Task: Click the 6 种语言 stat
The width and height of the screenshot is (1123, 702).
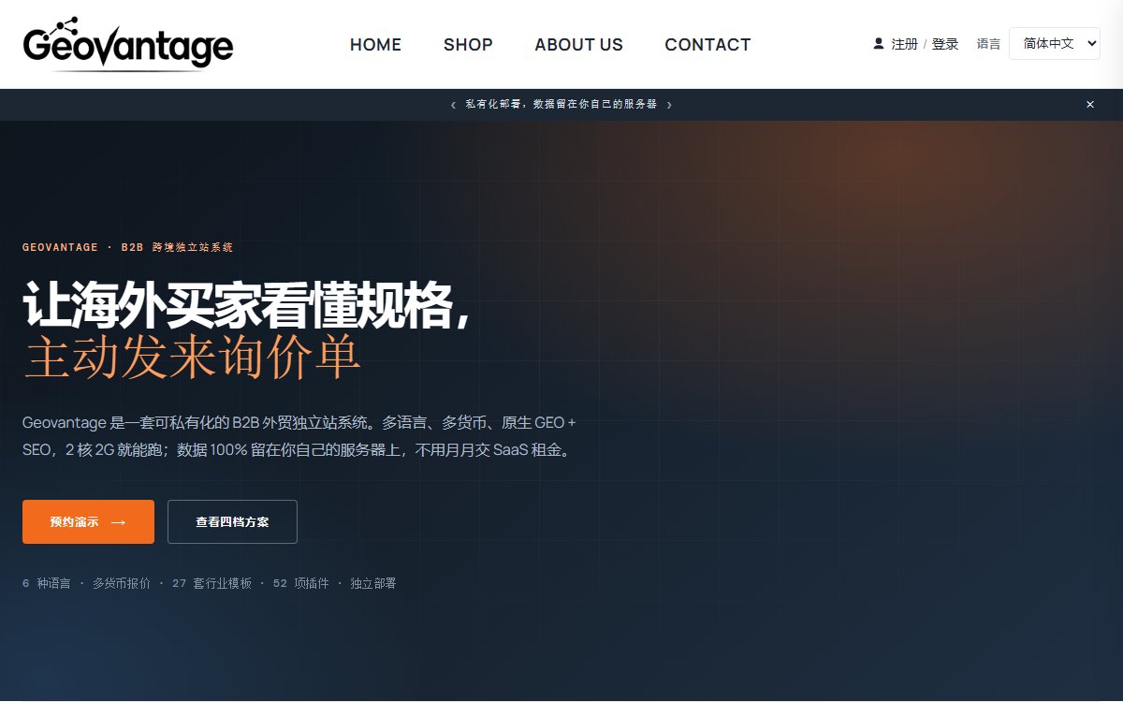Action: (46, 583)
